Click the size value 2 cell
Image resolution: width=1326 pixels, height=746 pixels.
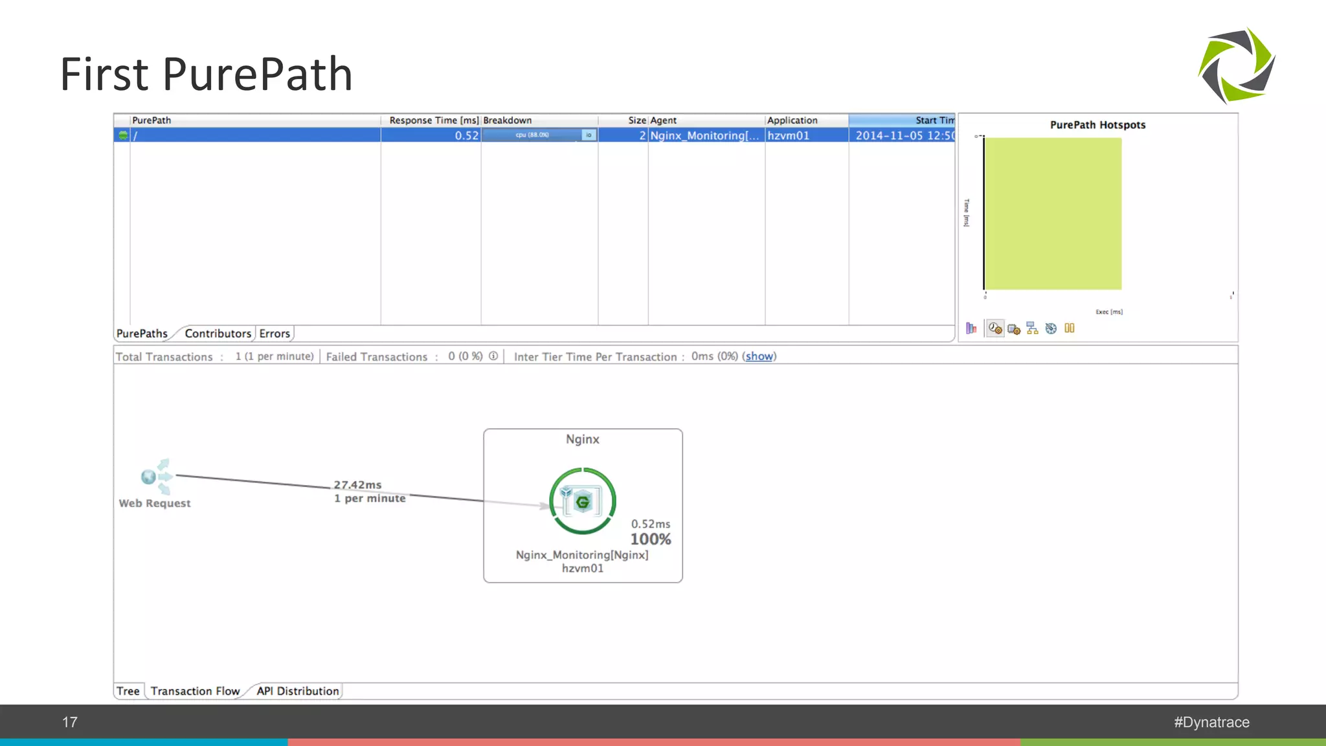click(x=623, y=135)
